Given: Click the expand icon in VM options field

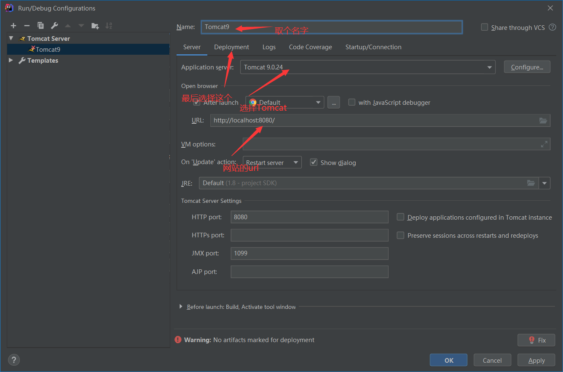Looking at the screenshot, I should point(544,144).
